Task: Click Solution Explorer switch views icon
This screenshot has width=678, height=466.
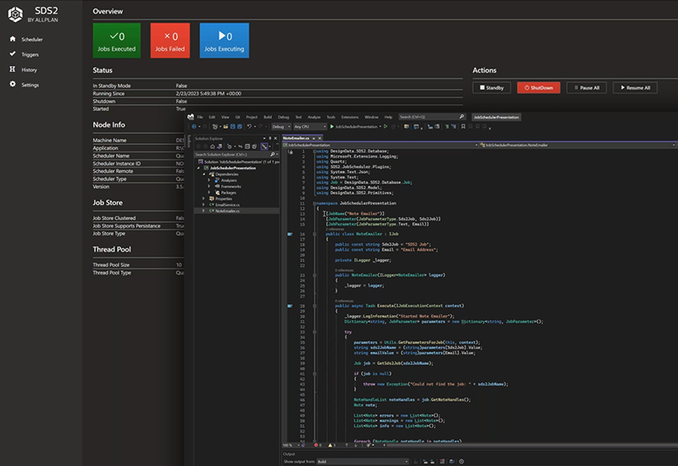Action: 220,147
